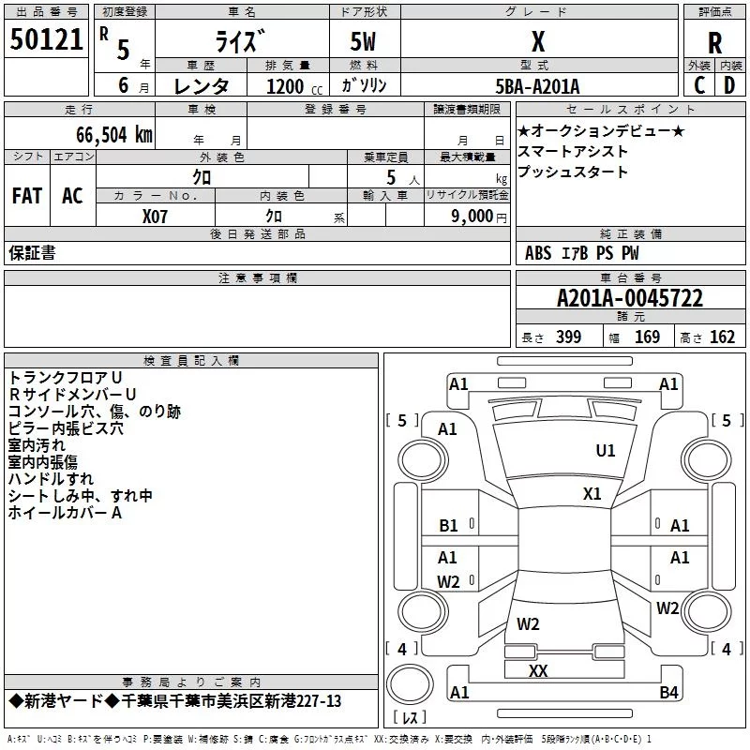The width and height of the screenshot is (750, 750).
Task: Click the X1 mark on the windshield
Action: coord(592,494)
